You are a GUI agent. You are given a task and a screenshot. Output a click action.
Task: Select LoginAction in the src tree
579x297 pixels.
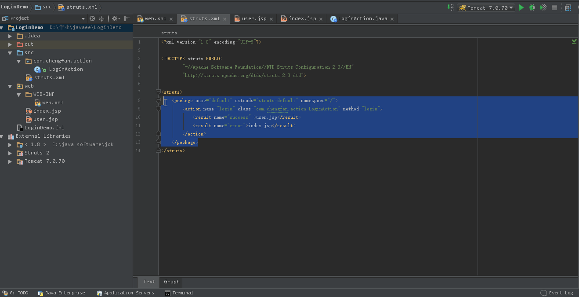pyautogui.click(x=67, y=69)
